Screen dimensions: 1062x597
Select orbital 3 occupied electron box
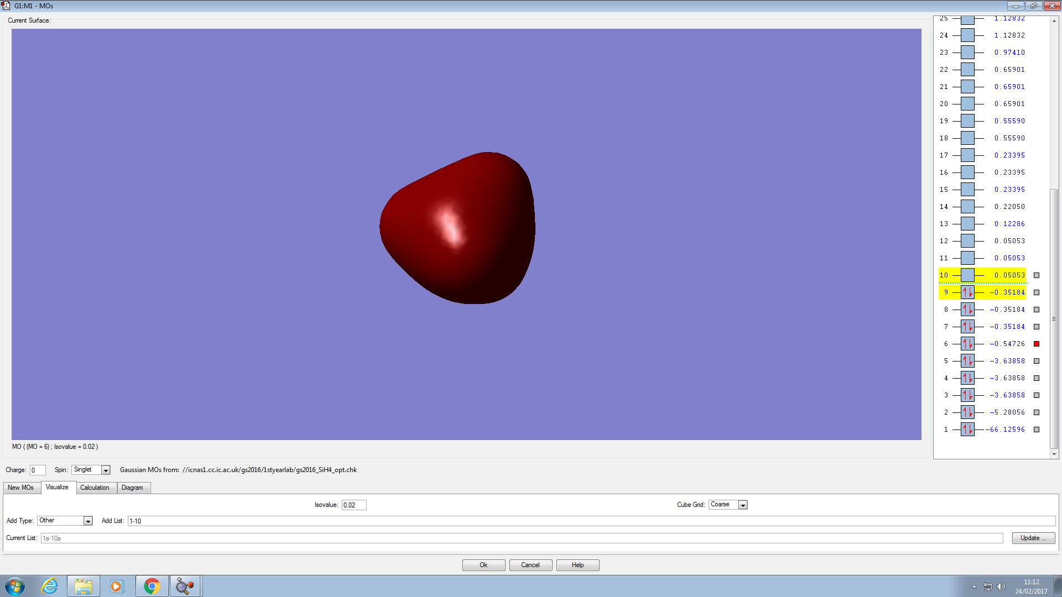point(967,395)
